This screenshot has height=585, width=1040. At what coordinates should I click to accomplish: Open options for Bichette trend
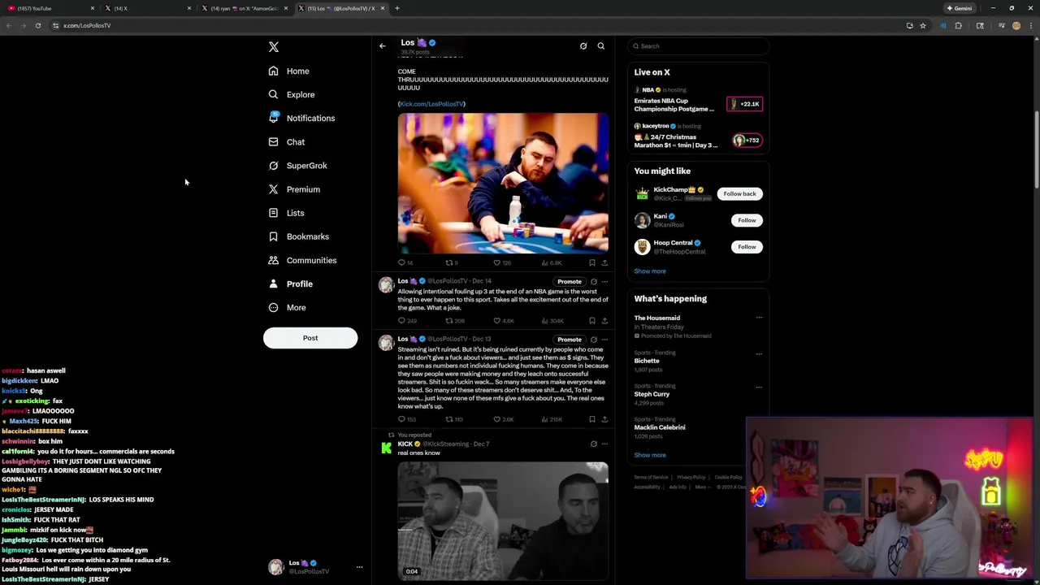759,353
